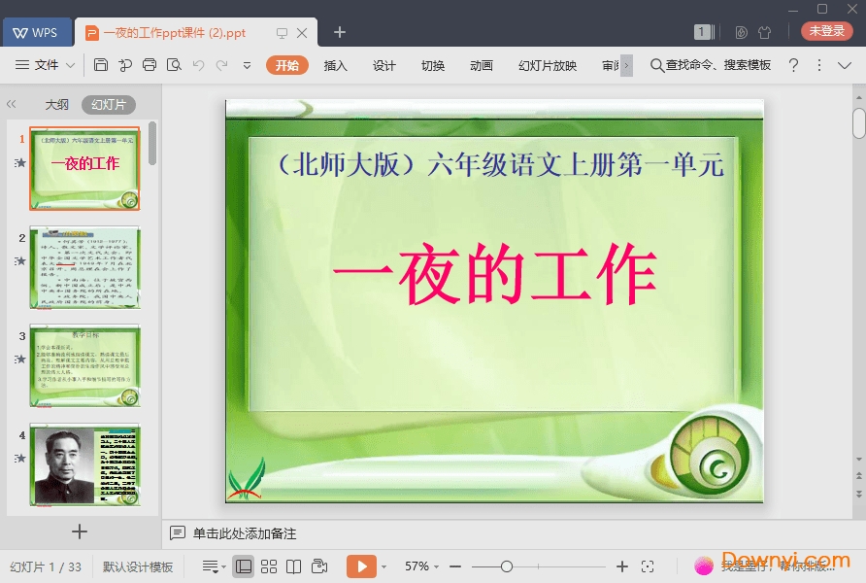Open print preview from the quick access toolbar
This screenshot has width=866, height=583.
point(173,66)
